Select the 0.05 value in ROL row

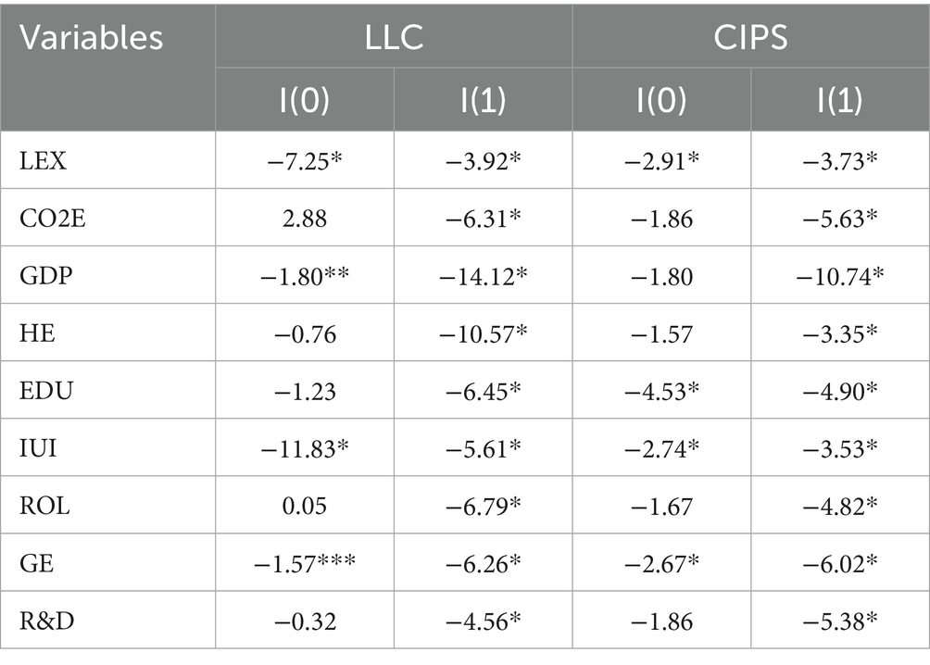[304, 506]
